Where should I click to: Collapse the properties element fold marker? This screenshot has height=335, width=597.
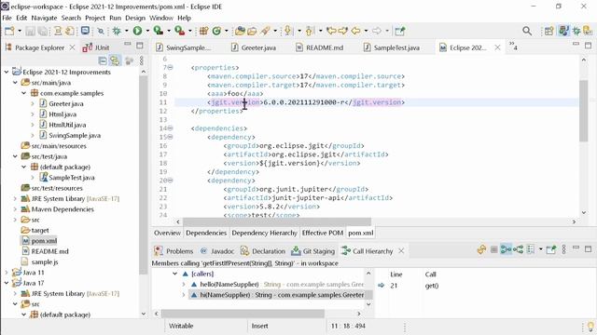[170, 68]
